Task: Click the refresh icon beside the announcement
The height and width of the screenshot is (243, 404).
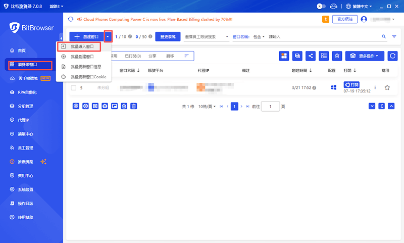Action: pyautogui.click(x=71, y=19)
